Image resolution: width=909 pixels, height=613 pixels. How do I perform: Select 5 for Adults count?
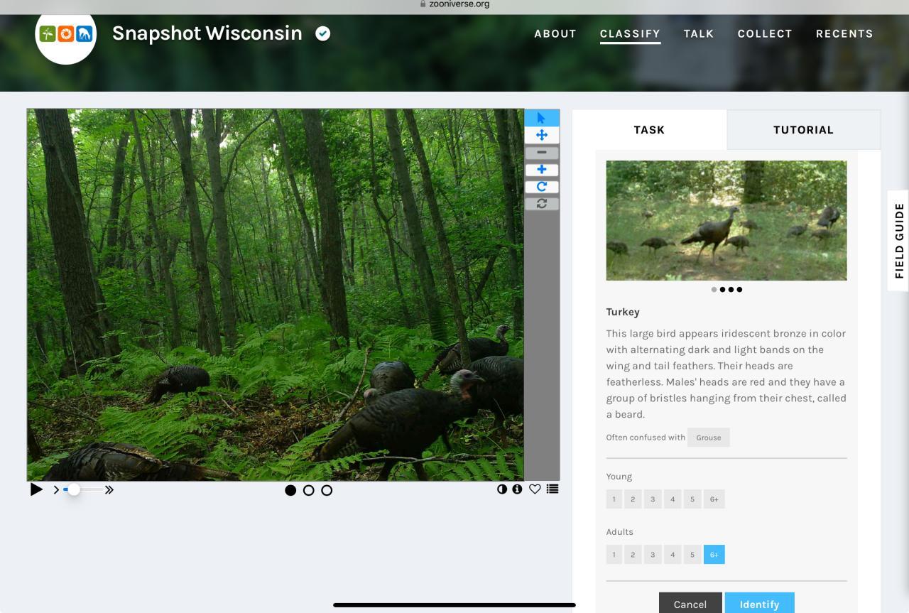pos(692,555)
